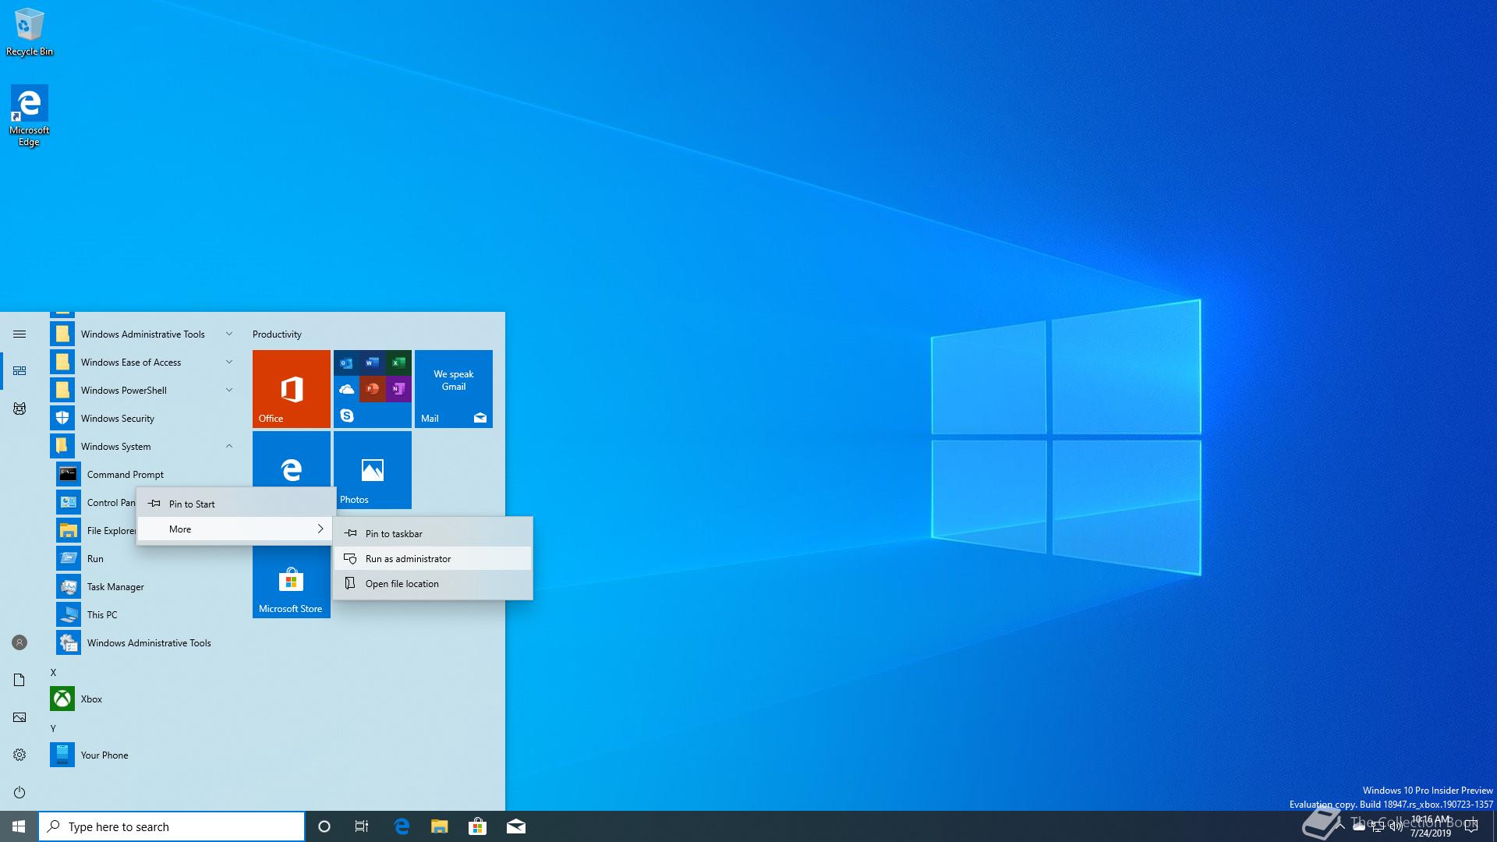
Task: Click the Skype icon in the Office apps tile
Action: pos(347,416)
